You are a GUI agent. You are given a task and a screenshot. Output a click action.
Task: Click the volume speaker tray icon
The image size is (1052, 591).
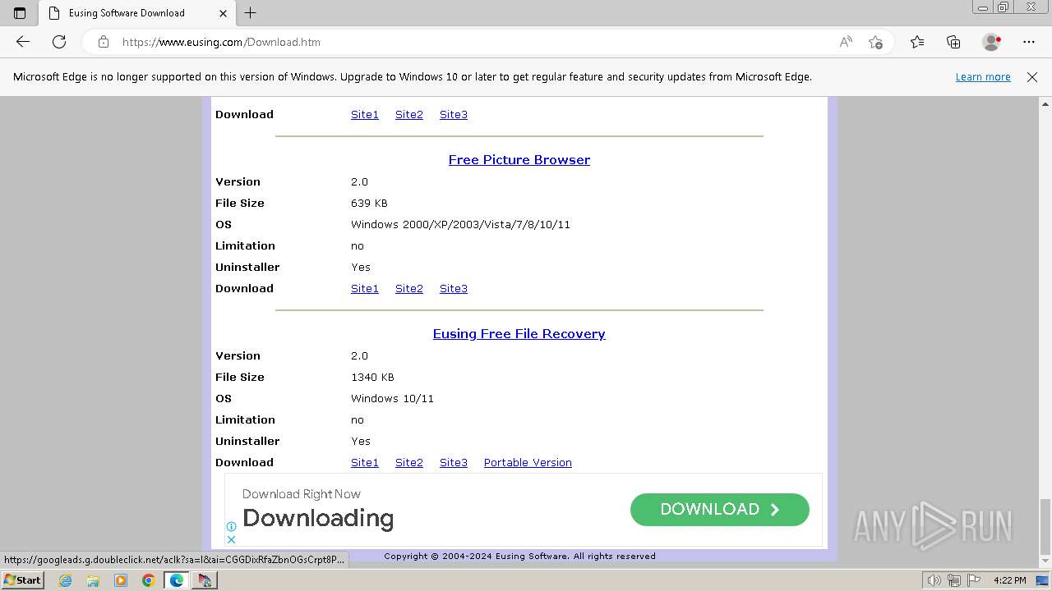tap(934, 580)
